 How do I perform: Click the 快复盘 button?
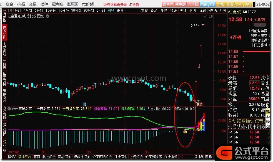(180, 4)
